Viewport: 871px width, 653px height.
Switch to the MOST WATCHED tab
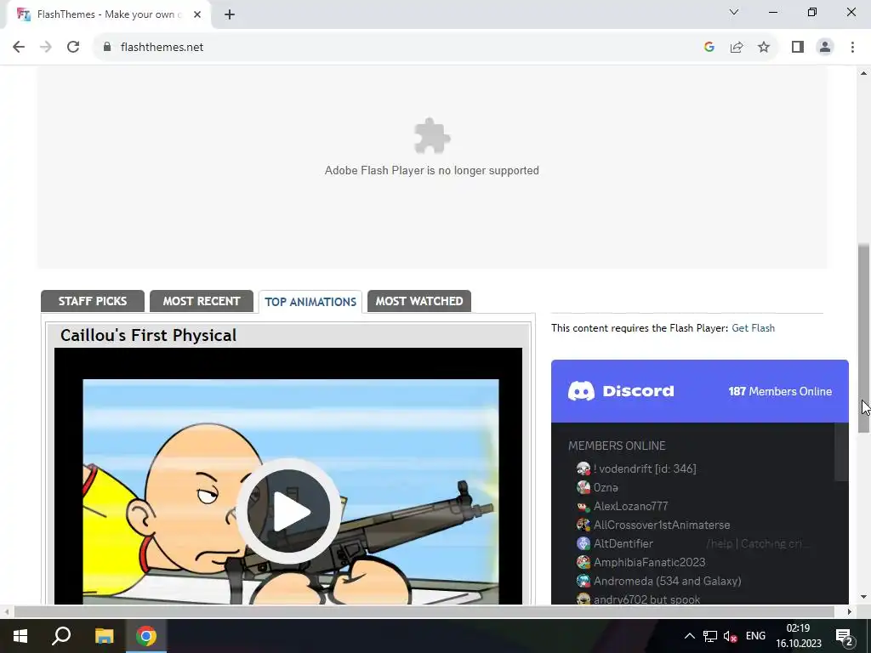coord(419,301)
